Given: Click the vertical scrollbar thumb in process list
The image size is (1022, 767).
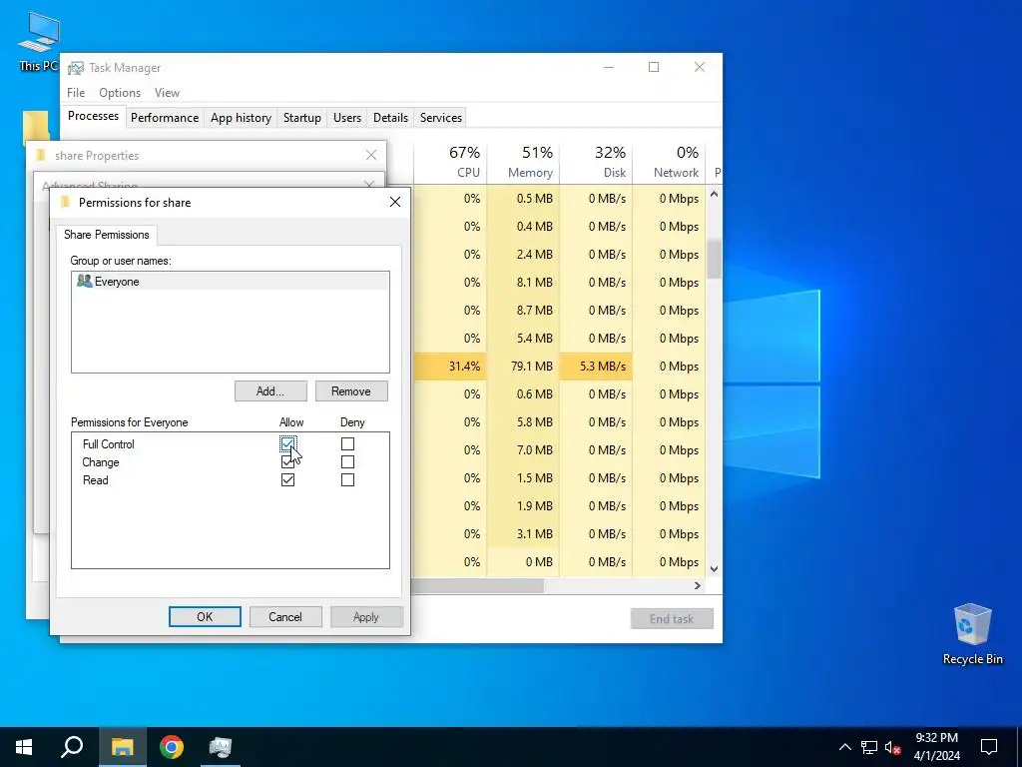Looking at the screenshot, I should (x=714, y=259).
